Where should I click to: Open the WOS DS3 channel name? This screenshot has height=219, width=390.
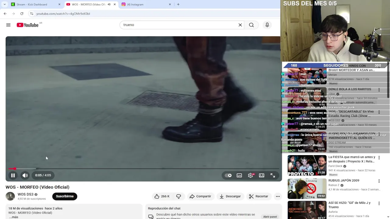click(x=25, y=194)
